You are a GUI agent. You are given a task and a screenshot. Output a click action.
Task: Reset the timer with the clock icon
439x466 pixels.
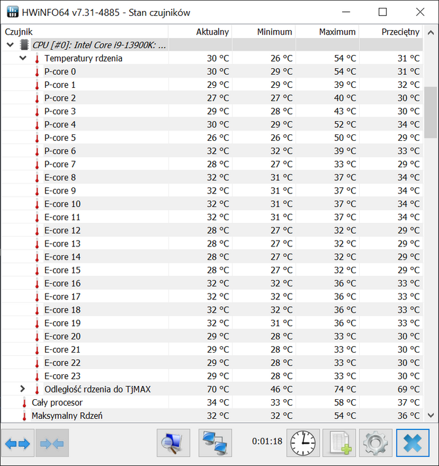coord(303,443)
